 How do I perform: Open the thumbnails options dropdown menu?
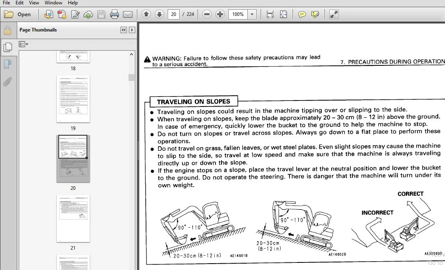click(23, 44)
